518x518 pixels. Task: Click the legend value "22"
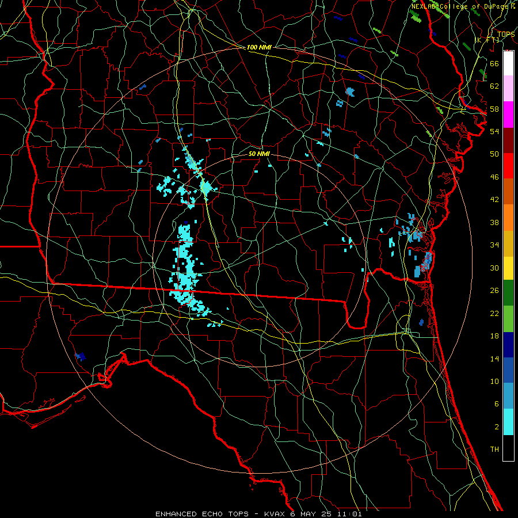[494, 313]
